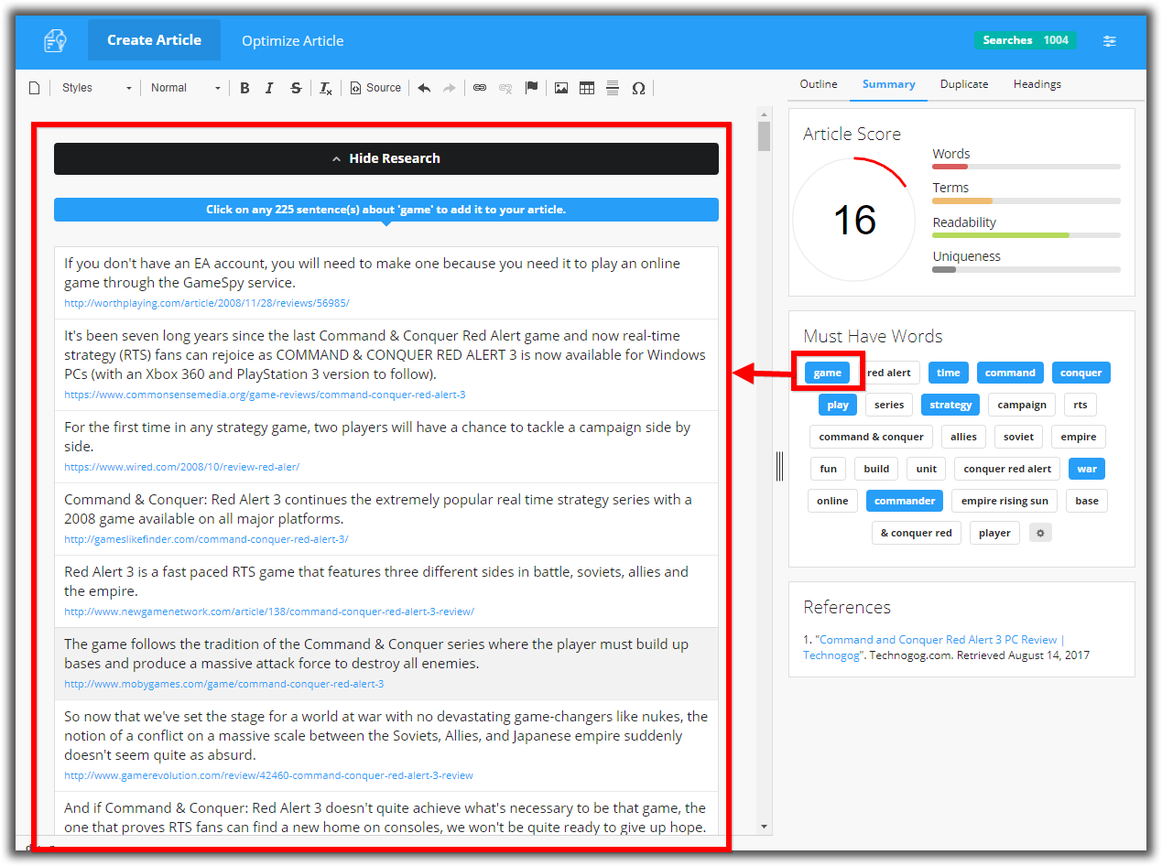Viewport: 1162px width, 866px height.
Task: Redo the last edit
Action: (450, 88)
